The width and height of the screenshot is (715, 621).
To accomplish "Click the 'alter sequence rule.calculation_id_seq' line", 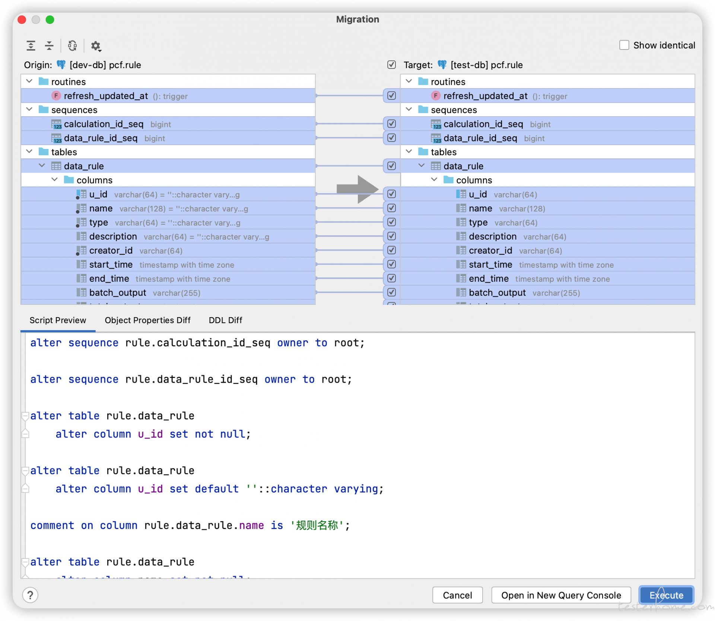I will point(197,343).
